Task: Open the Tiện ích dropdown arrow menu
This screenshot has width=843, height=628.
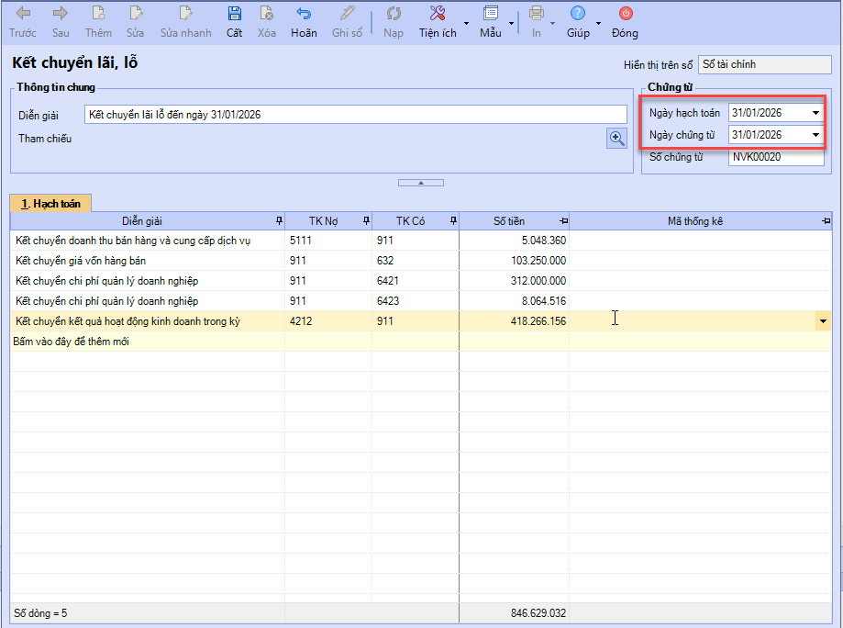Action: [x=466, y=22]
